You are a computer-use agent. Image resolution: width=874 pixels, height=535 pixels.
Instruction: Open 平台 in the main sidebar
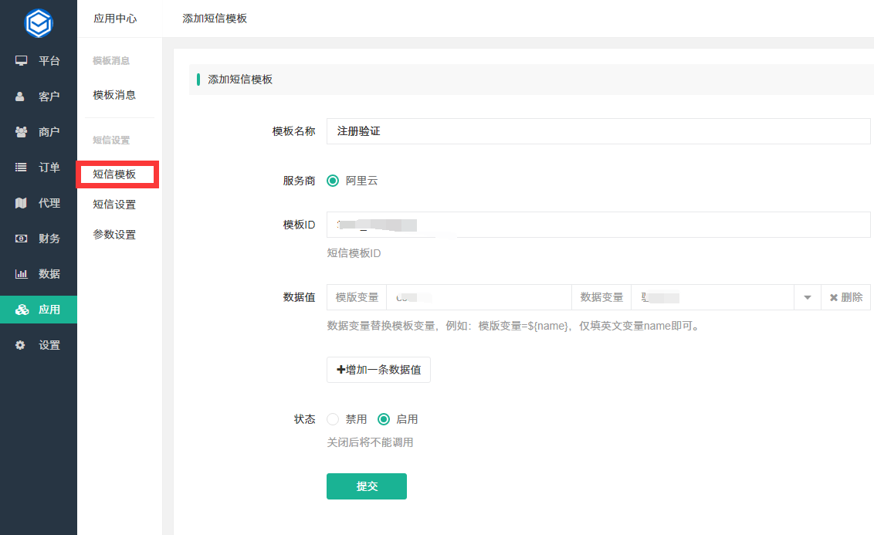[x=39, y=60]
